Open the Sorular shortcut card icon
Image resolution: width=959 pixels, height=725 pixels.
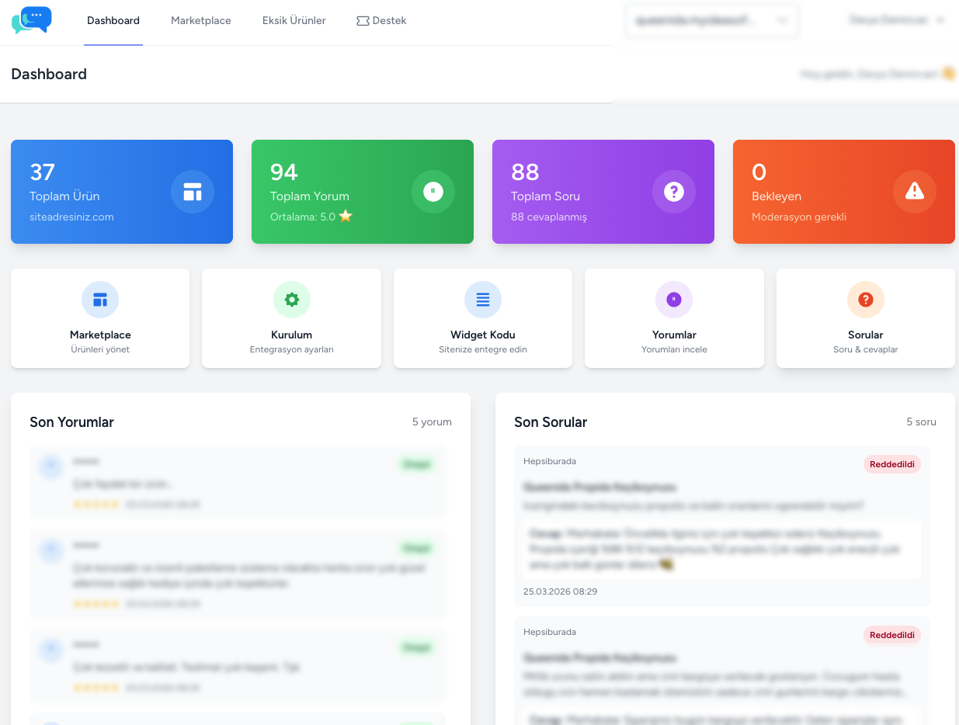[865, 300]
